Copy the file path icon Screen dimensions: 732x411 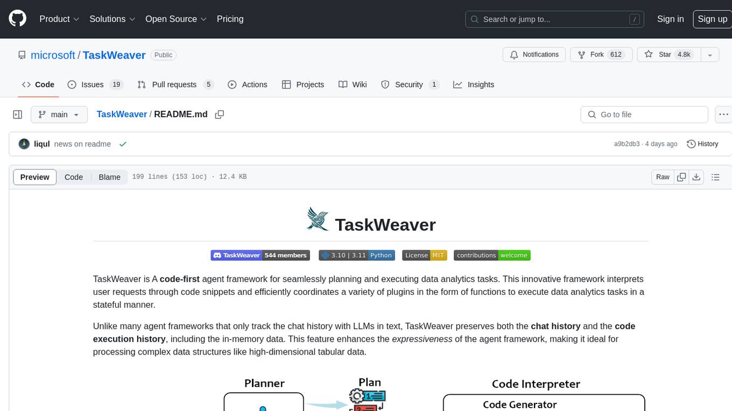coord(219,115)
